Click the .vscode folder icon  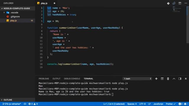8,12
